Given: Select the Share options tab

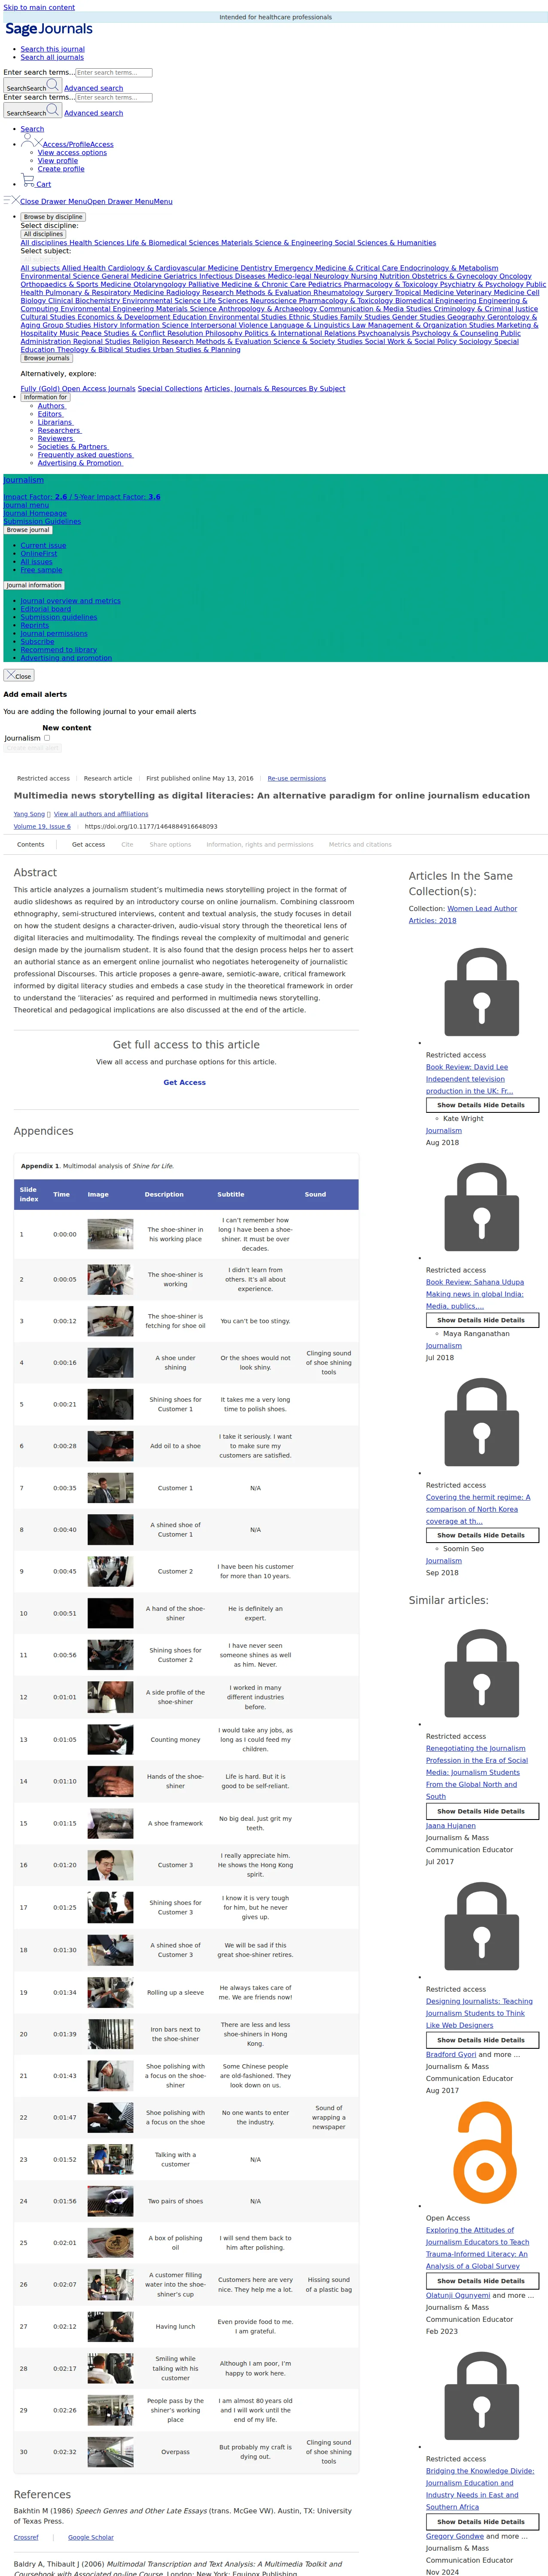Looking at the screenshot, I should click(x=170, y=844).
